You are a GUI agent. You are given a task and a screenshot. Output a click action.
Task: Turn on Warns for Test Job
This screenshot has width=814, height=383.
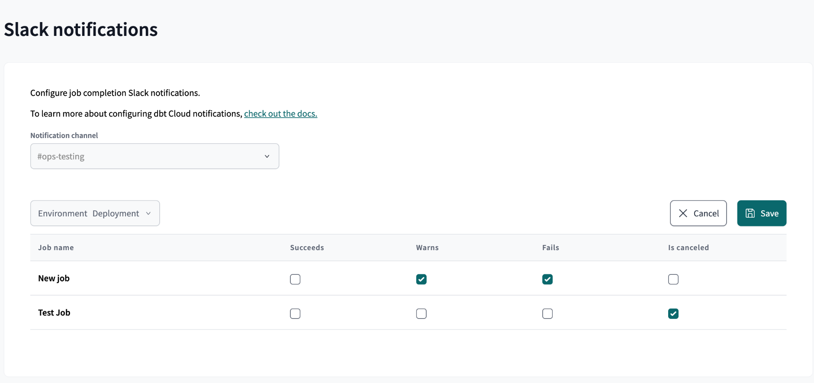point(421,313)
